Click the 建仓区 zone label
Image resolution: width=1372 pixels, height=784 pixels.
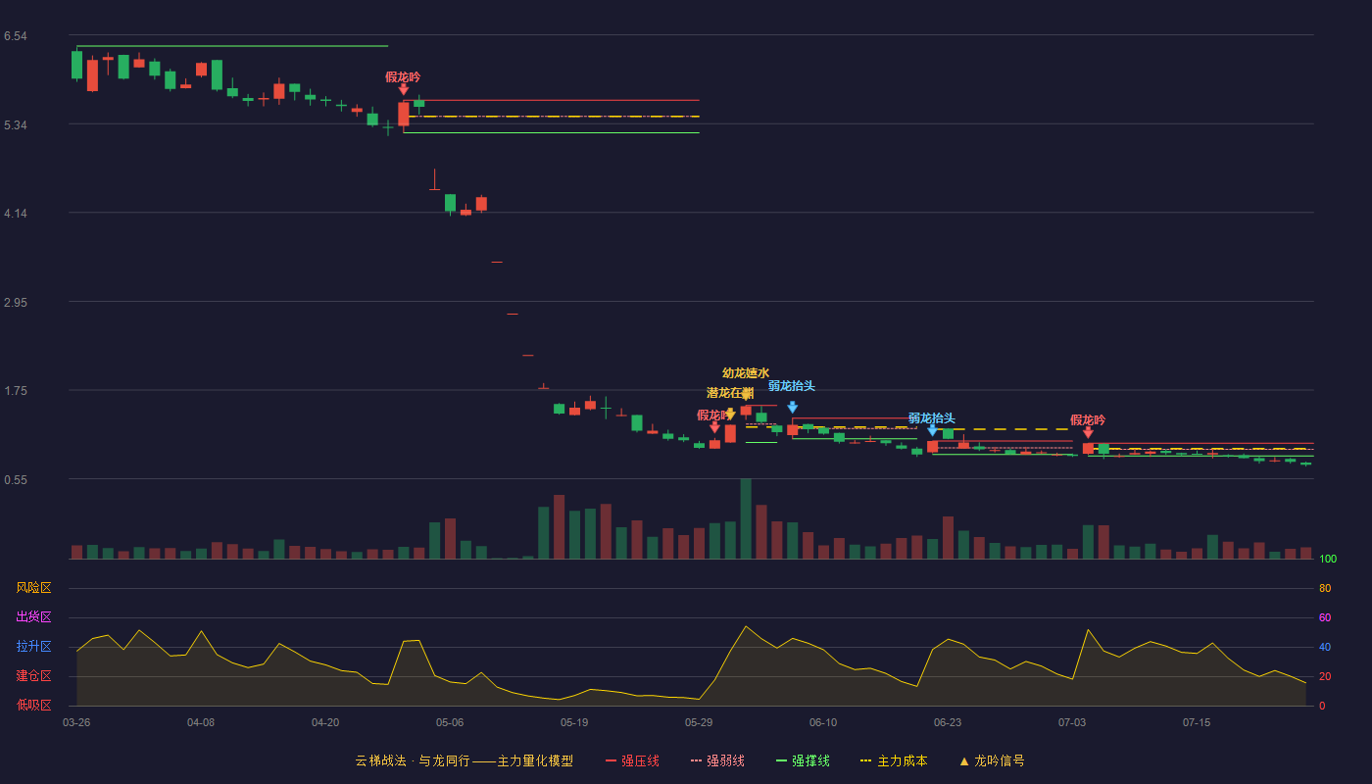33,675
